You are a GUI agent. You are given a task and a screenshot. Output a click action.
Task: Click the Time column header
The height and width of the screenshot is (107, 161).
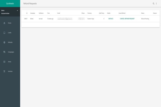48,13
